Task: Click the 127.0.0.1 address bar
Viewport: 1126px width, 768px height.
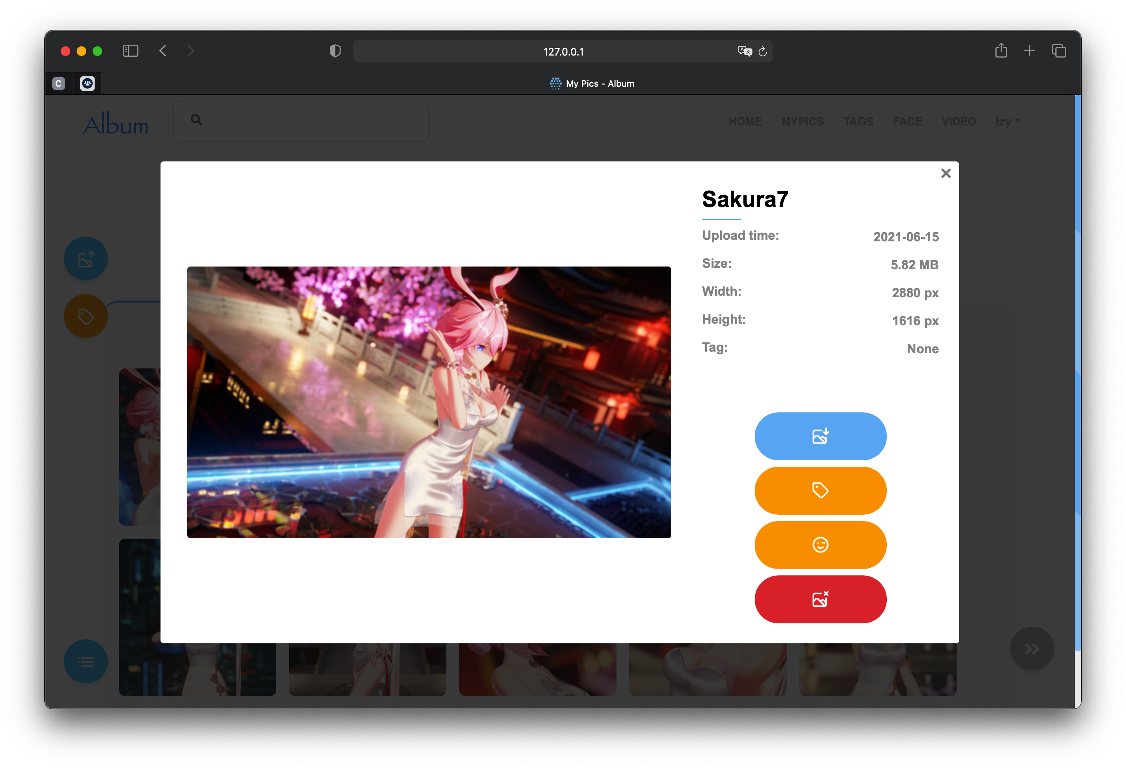Action: (x=563, y=52)
